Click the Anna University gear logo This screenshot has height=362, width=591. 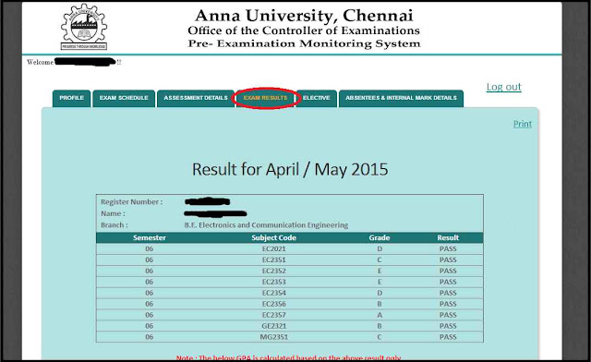pos(84,27)
